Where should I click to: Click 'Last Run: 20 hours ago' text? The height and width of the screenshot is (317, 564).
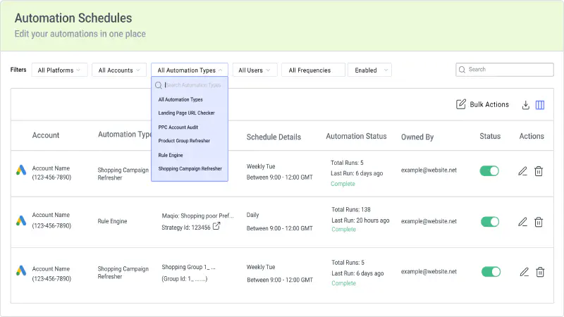[x=360, y=220]
